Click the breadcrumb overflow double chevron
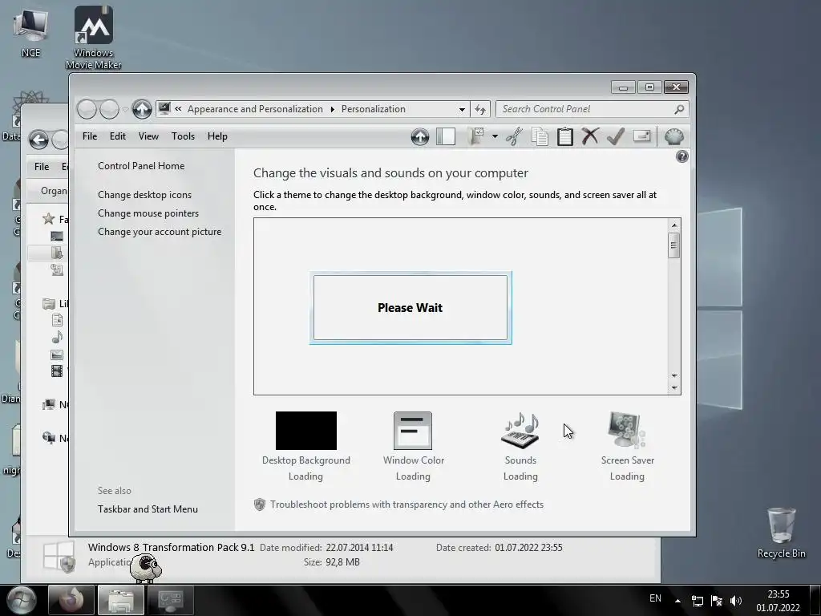Viewport: 821px width, 616px height. coord(178,108)
